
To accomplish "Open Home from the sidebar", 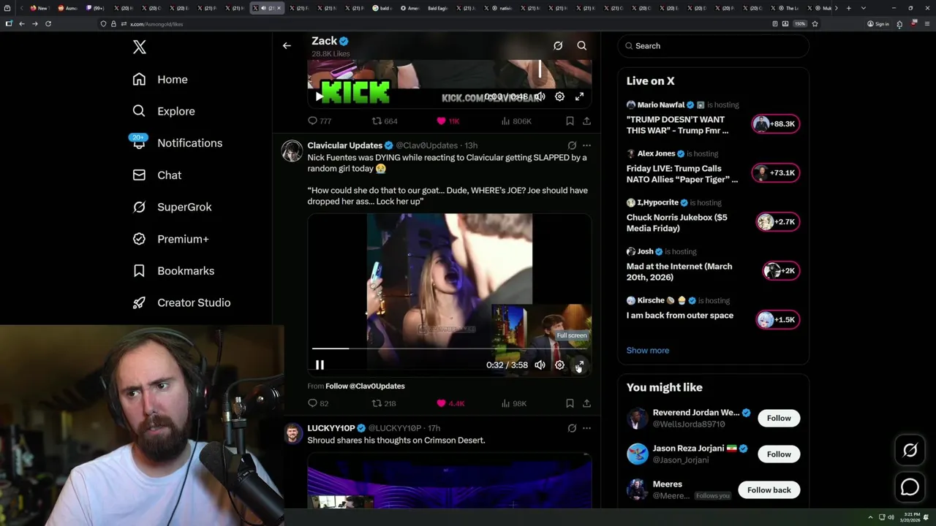I will click(160, 80).
